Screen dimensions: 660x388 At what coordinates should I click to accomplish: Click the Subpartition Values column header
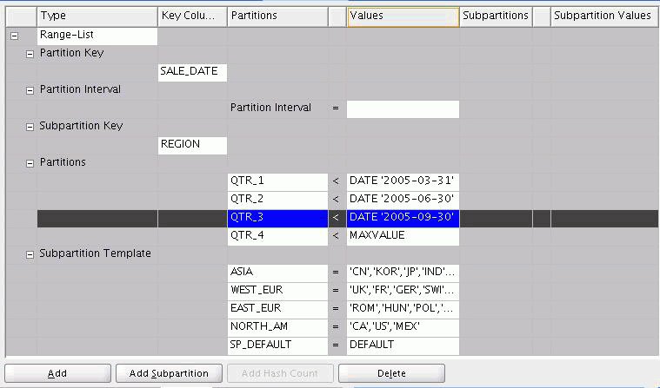click(x=603, y=16)
